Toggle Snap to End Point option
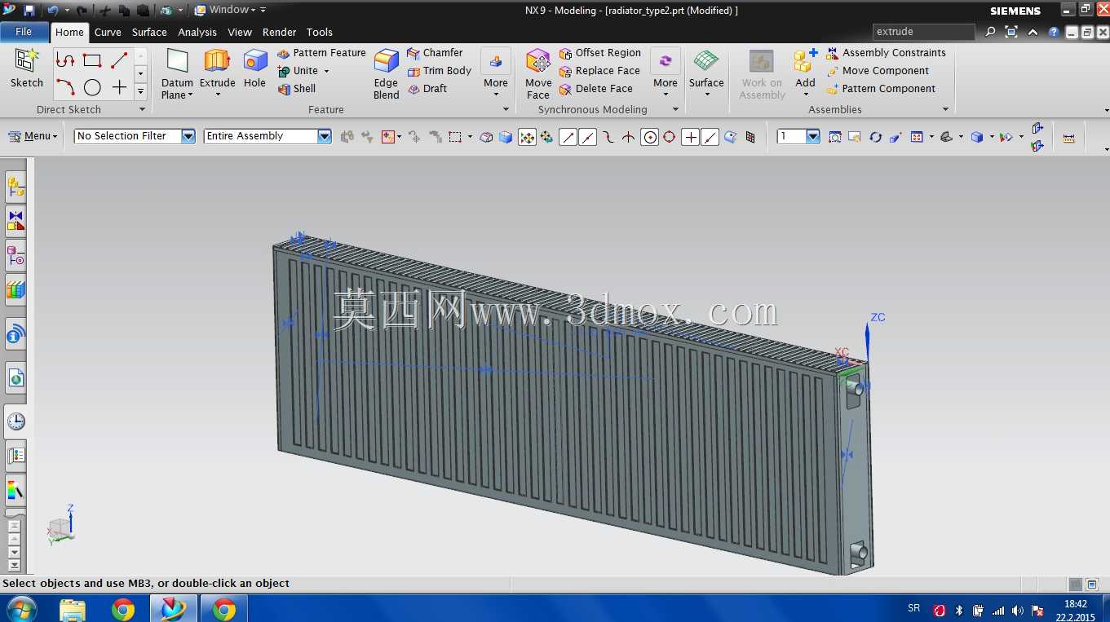The height and width of the screenshot is (622, 1110). coord(568,137)
